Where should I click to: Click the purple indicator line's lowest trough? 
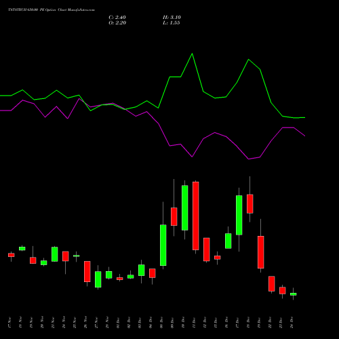tap(249, 159)
